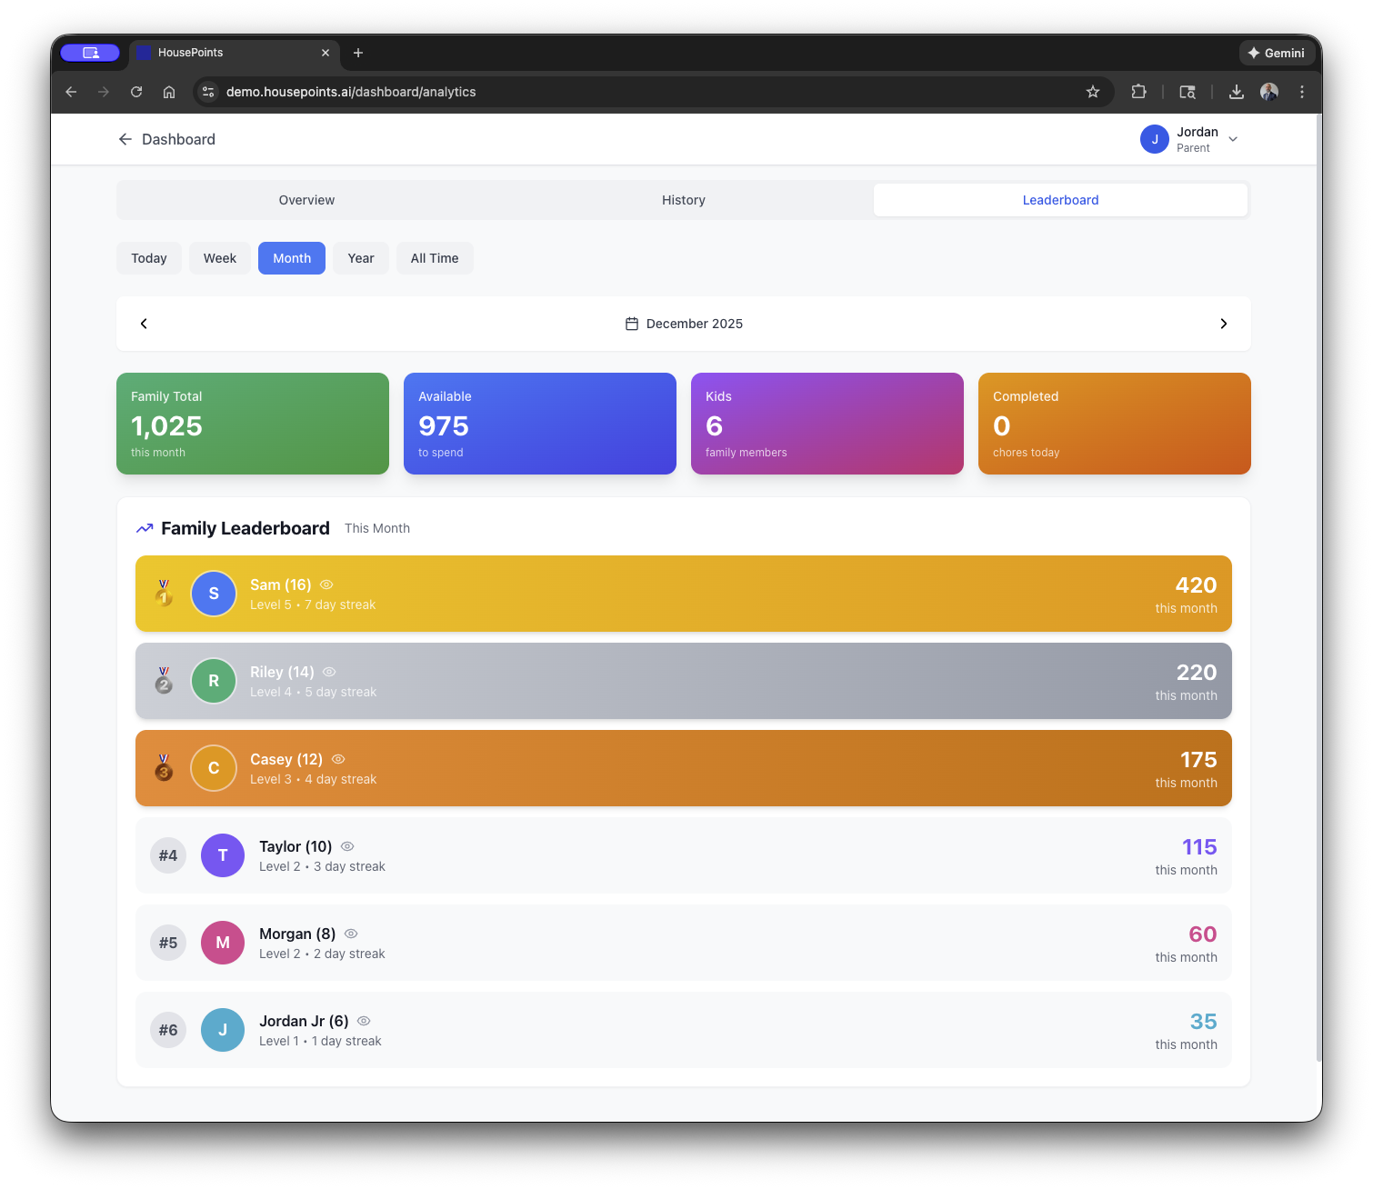Image resolution: width=1373 pixels, height=1189 pixels.
Task: Click the #6 rank badge
Action: 168,1030
